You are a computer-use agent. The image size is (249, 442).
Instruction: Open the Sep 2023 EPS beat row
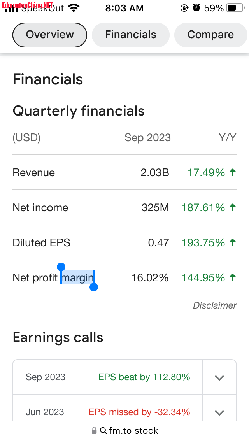[108, 377]
